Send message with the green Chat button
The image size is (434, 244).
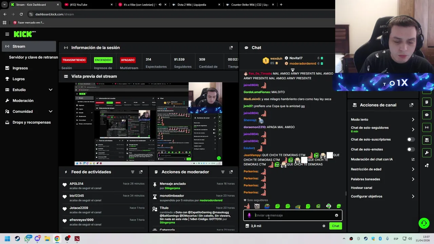335,226
